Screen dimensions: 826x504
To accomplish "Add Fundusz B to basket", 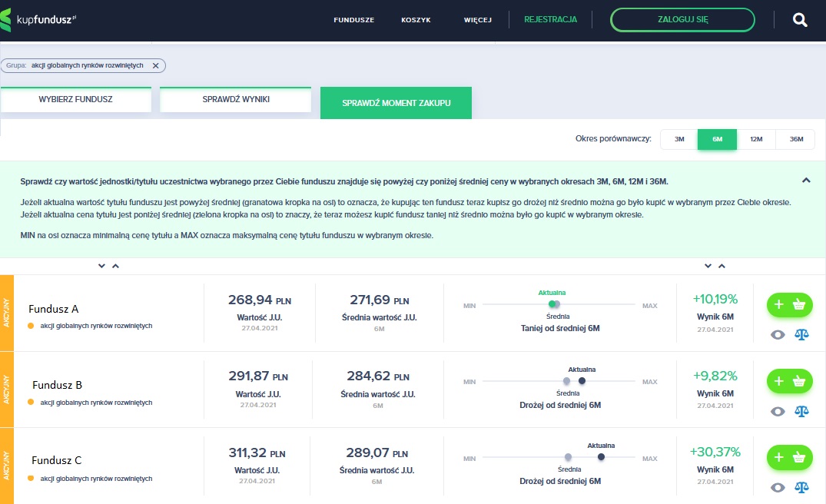I will coord(789,381).
